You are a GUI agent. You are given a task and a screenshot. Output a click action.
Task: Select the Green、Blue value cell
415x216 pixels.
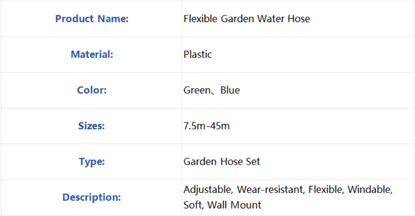298,90
